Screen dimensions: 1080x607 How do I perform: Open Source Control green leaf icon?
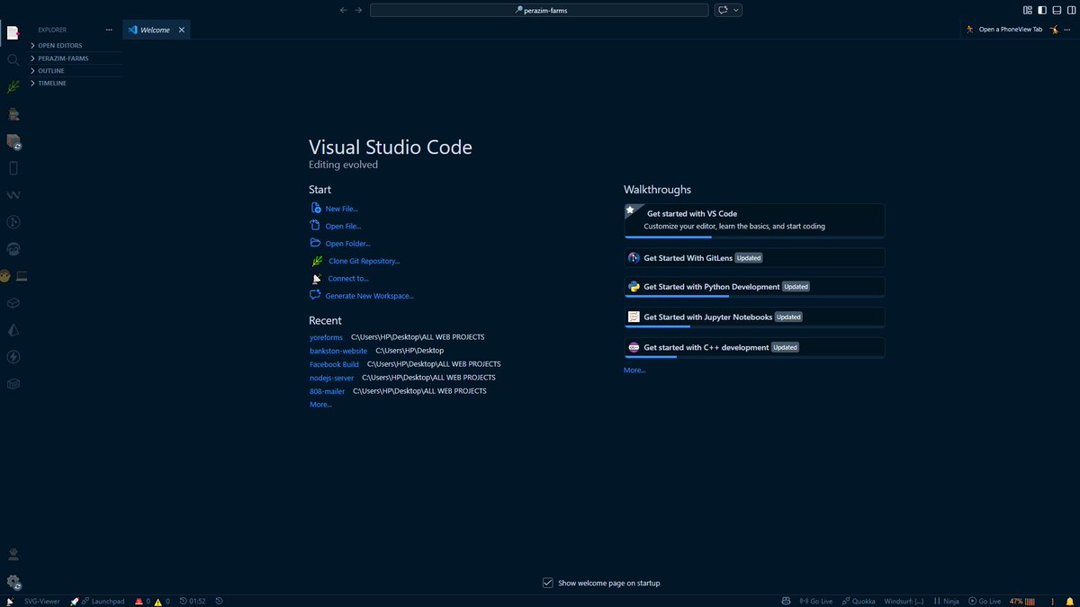(13, 87)
